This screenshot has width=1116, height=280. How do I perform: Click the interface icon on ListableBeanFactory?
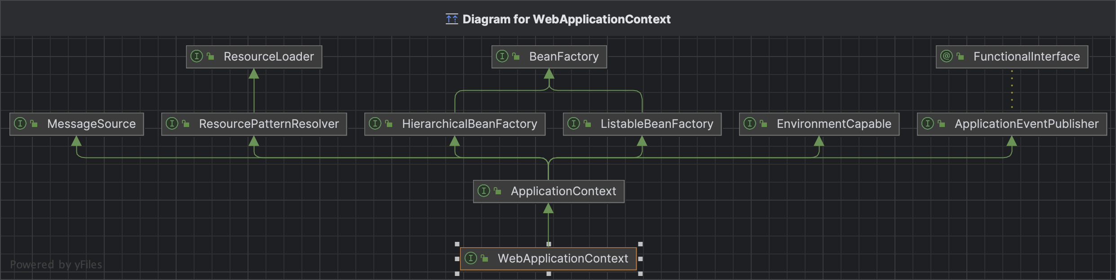coord(574,124)
